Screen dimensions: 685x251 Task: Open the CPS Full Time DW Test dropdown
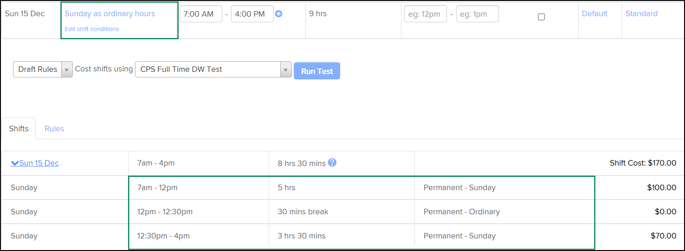coord(213,70)
